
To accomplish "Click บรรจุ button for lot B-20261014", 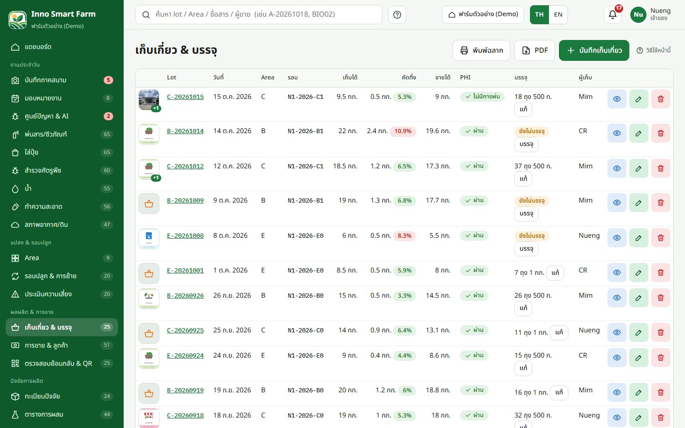I will coord(526,144).
